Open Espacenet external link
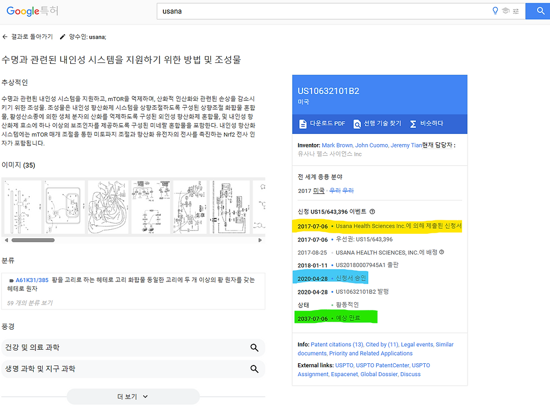Image resolution: width=550 pixels, height=412 pixels. coord(345,374)
